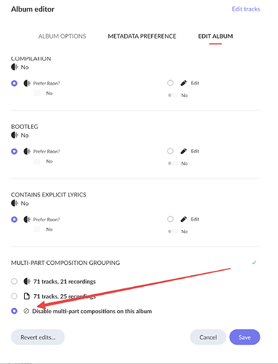Click the pencil Edit icon under Compilation
Screen dimensions: 278x364
click(x=183, y=83)
